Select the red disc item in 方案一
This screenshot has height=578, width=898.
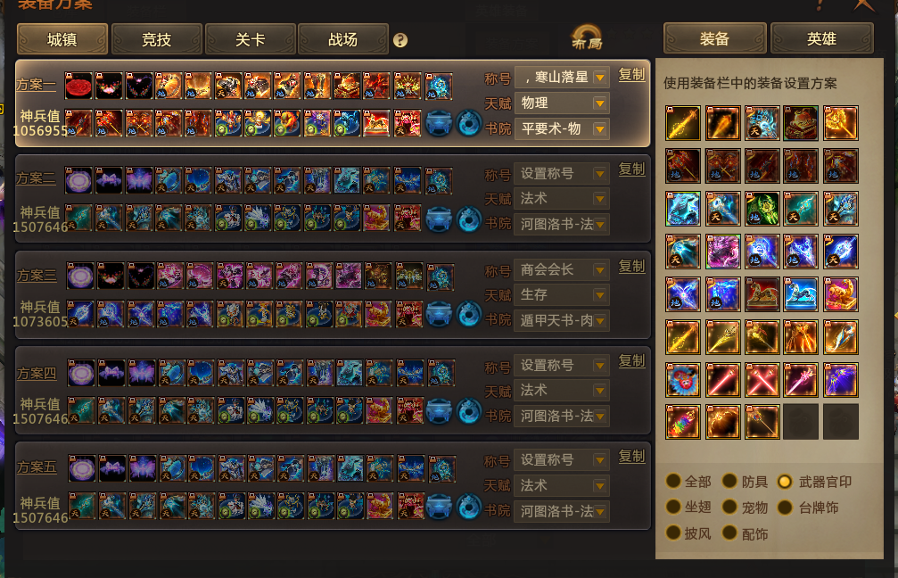[x=78, y=86]
